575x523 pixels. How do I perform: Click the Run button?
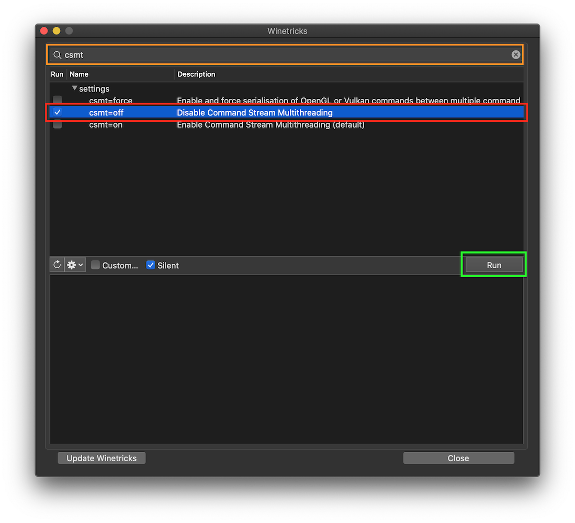(493, 265)
